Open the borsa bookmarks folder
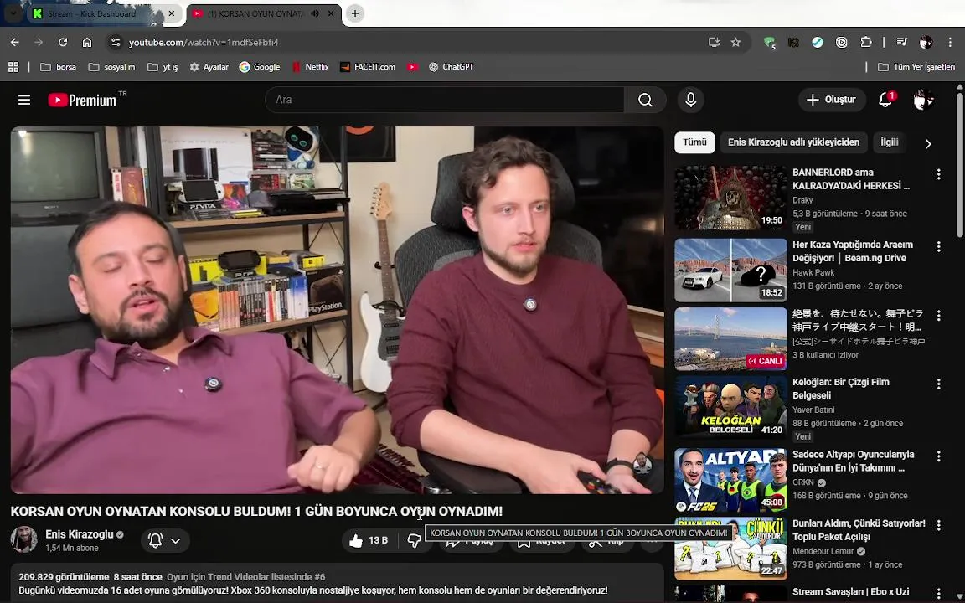Screen dimensions: 965x603 58,66
